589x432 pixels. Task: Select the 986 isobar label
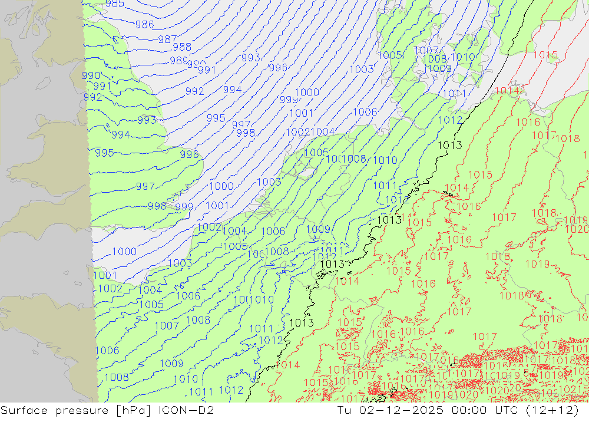[145, 24]
